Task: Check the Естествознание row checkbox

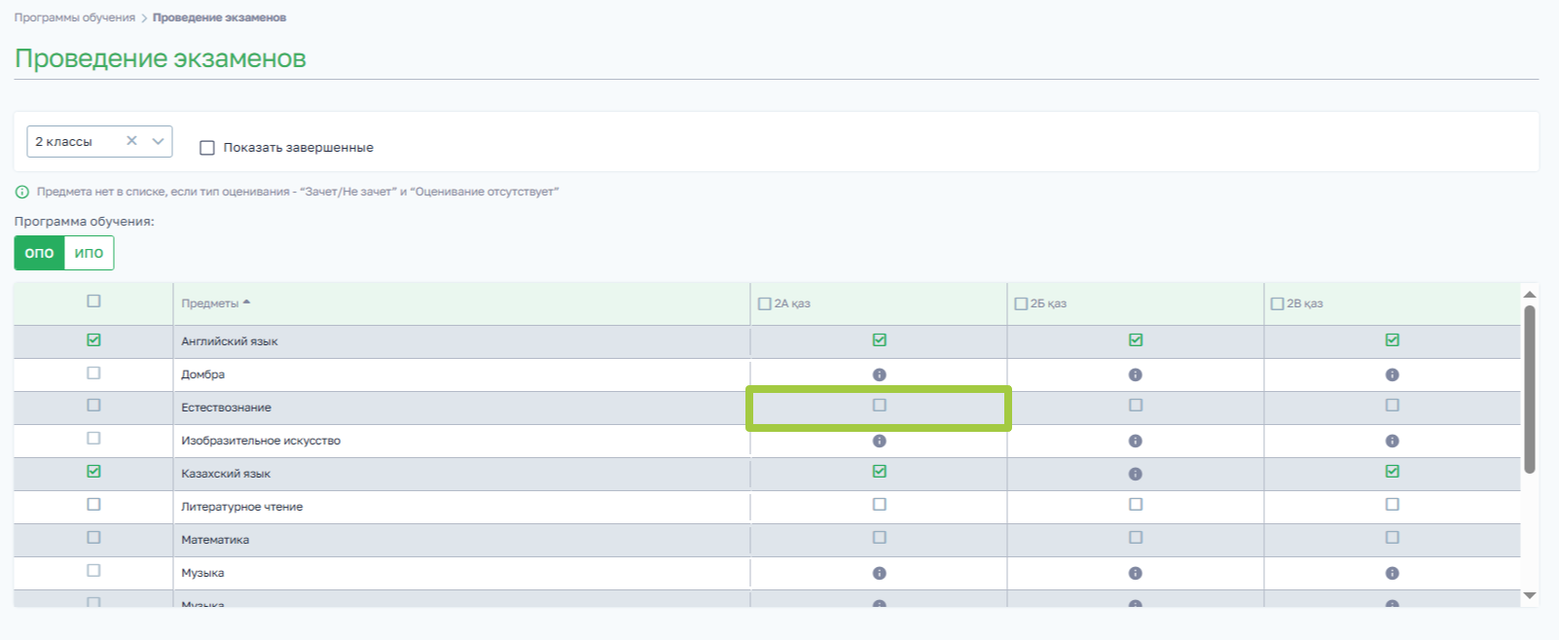Action: (93, 405)
